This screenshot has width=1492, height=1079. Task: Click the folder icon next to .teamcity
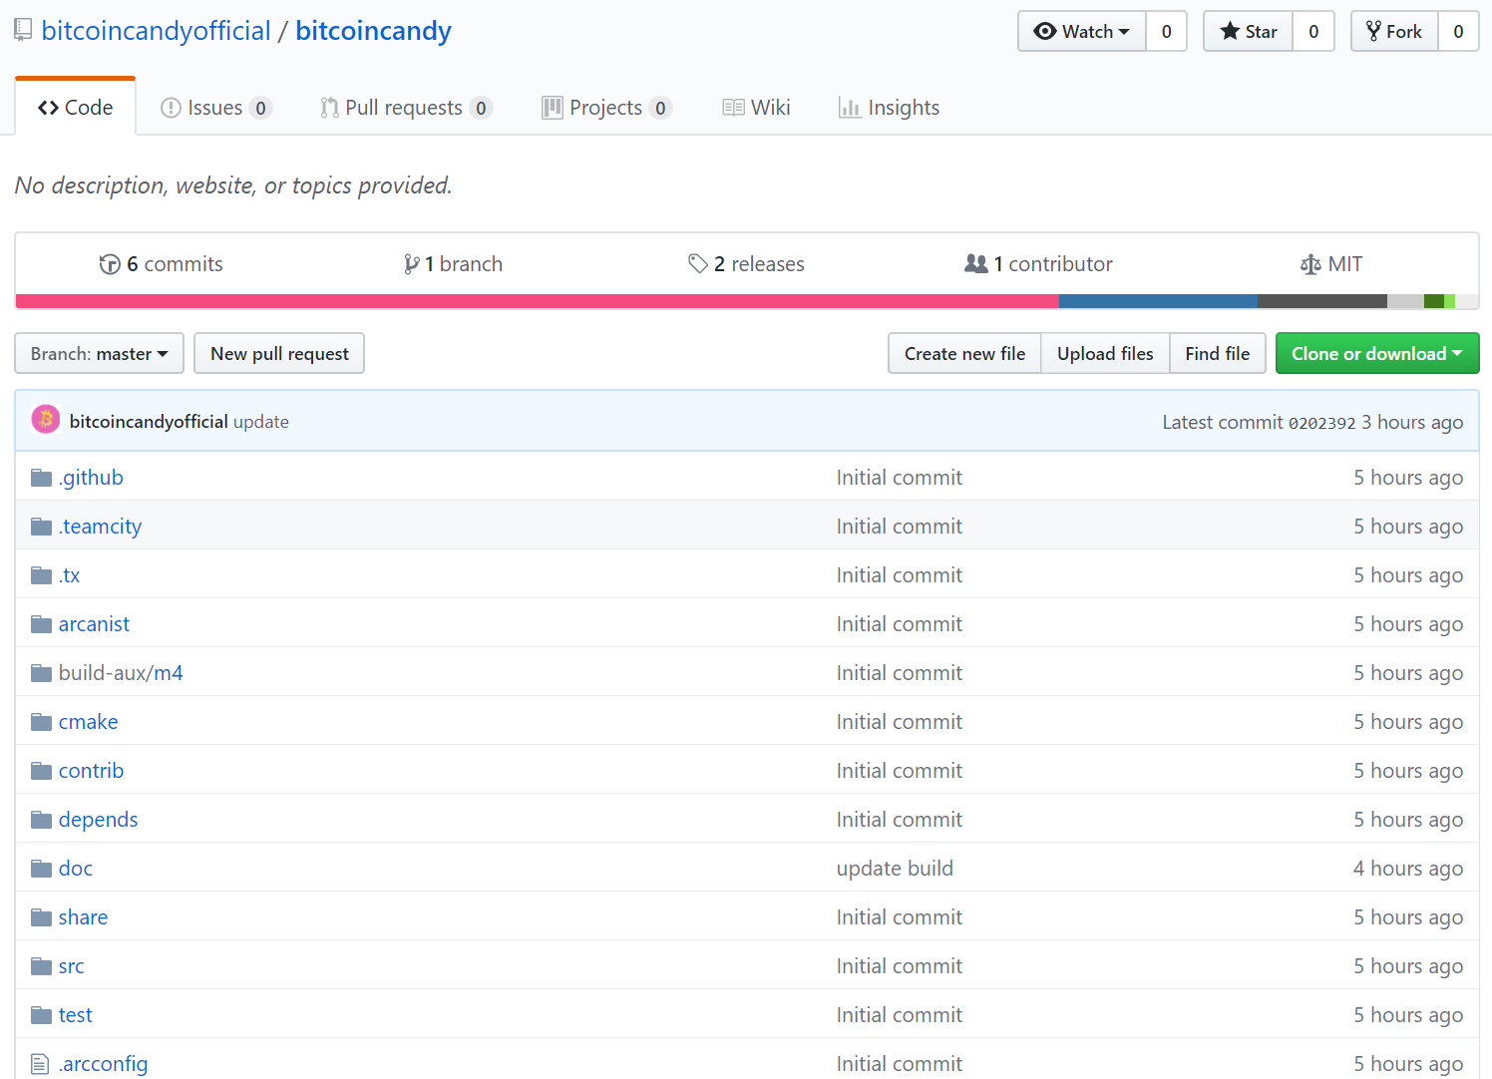coord(41,527)
